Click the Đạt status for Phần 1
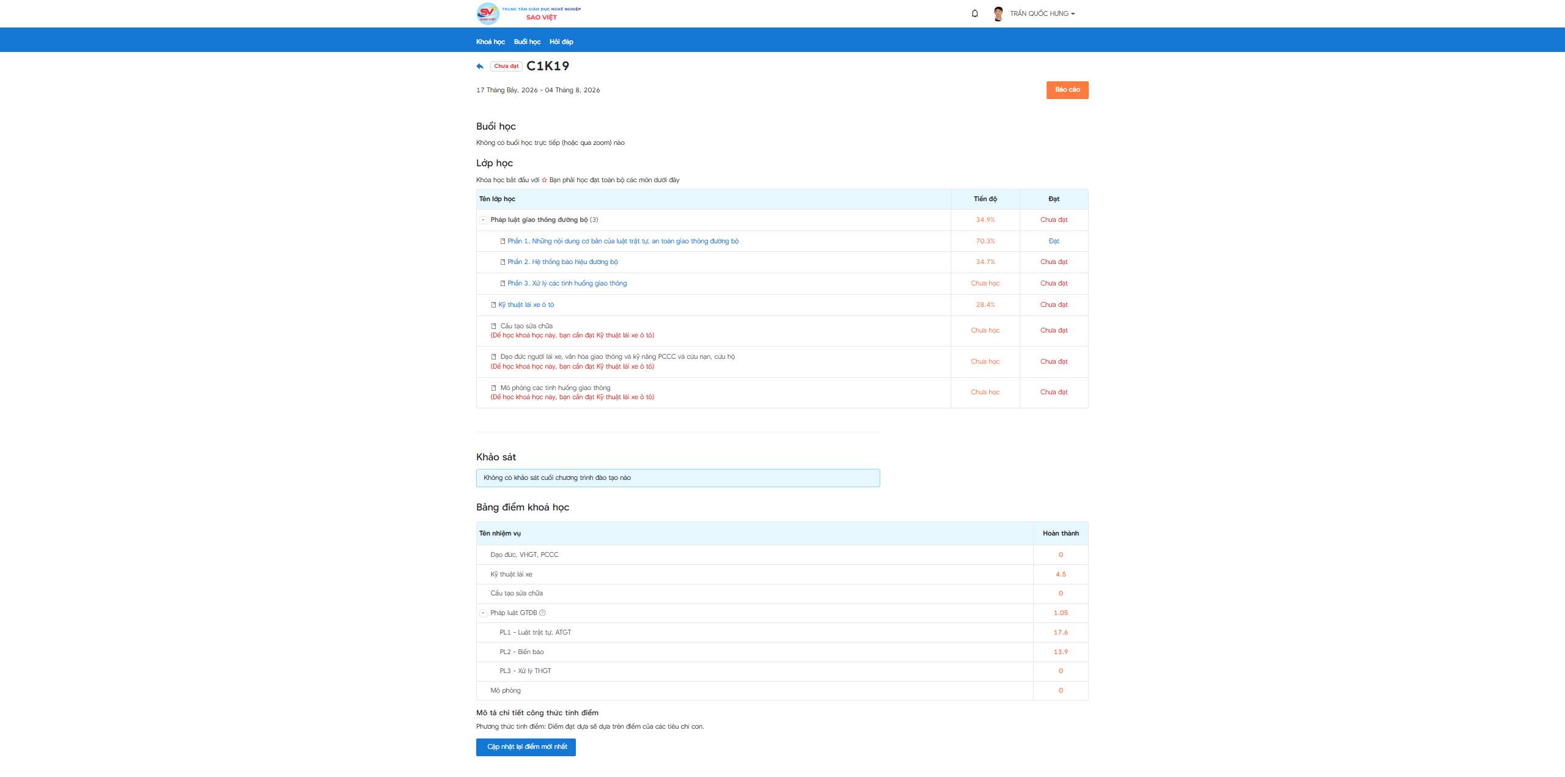 click(1054, 241)
